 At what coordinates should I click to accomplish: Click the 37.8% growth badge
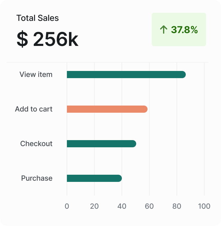179,30
